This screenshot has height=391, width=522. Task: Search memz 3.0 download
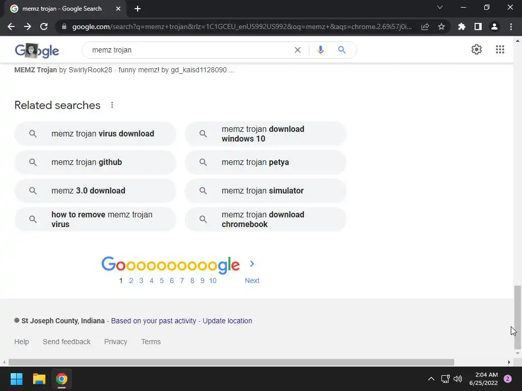pyautogui.click(x=95, y=191)
